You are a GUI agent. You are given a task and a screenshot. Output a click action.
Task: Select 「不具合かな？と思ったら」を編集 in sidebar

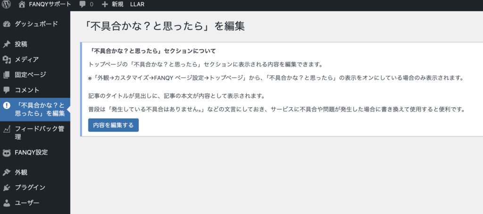[x=39, y=109]
